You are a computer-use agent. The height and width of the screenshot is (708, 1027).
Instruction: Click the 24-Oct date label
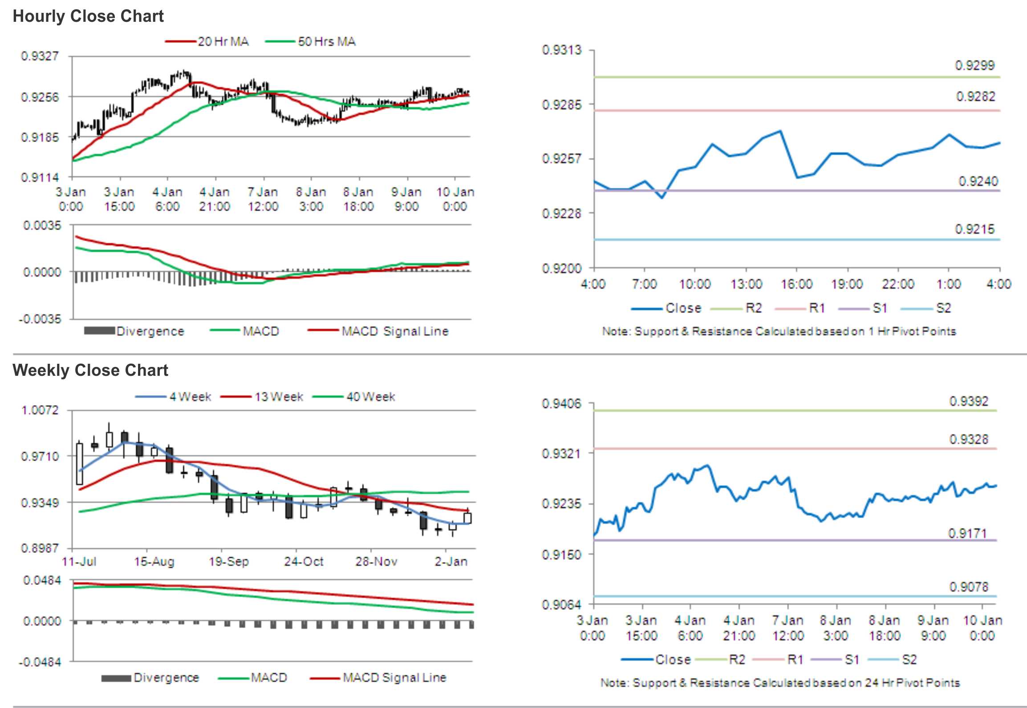coord(304,562)
